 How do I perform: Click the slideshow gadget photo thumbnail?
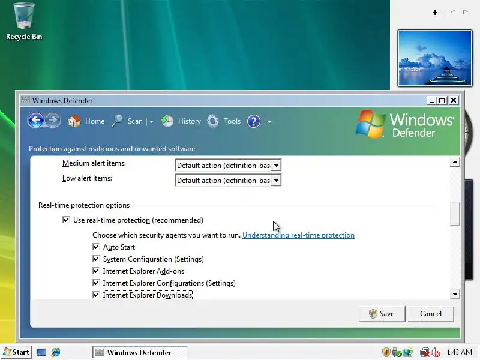coord(434,58)
